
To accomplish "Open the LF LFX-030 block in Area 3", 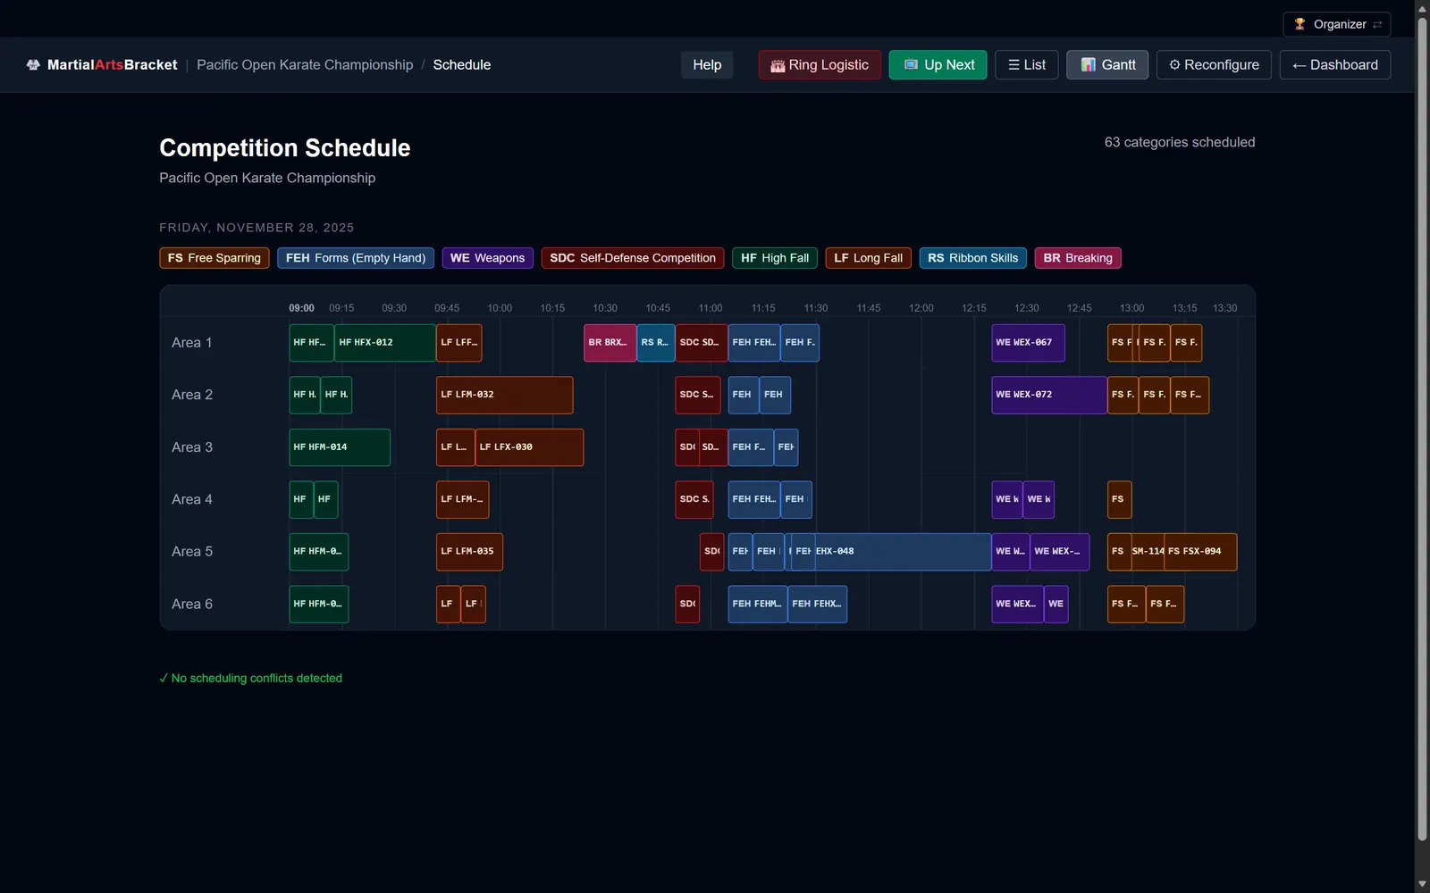I will (529, 447).
